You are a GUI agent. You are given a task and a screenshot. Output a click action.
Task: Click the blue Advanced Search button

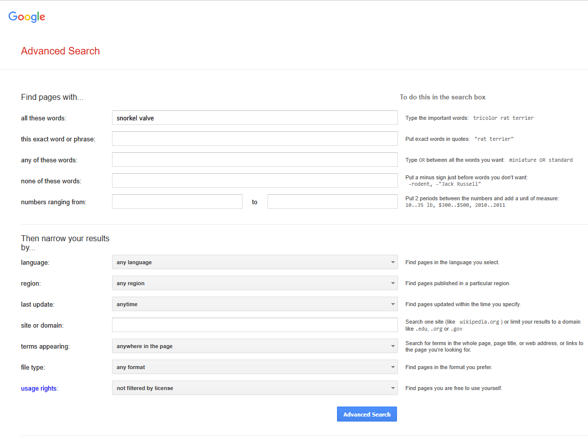click(x=366, y=414)
